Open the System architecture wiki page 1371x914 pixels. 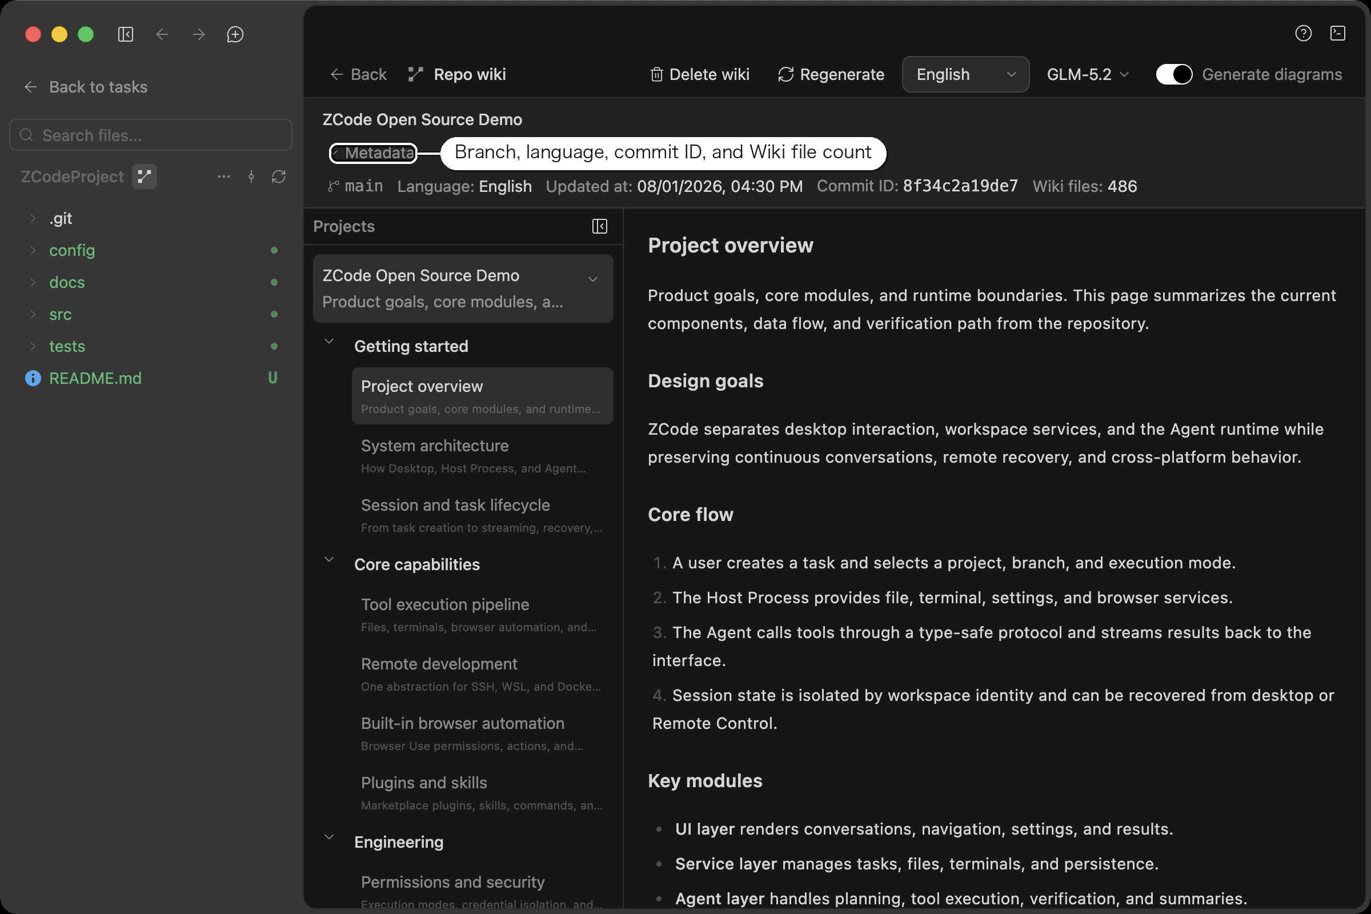482,456
